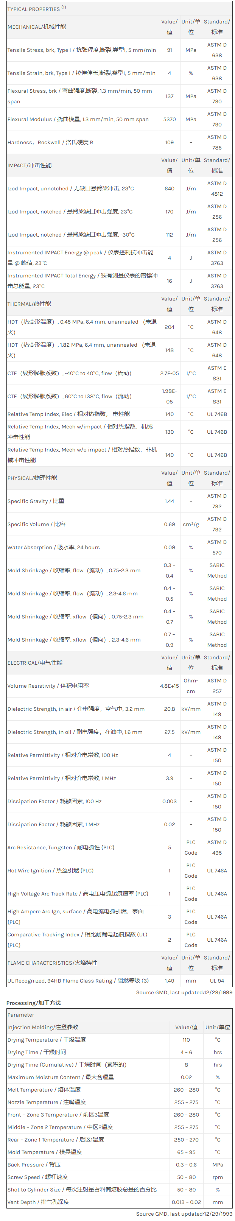Select the MECHANICAL section header
This screenshot has width=235, height=1221.
coord(37,27)
